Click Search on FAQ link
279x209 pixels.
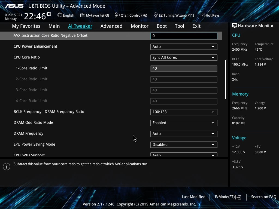tap(263, 197)
